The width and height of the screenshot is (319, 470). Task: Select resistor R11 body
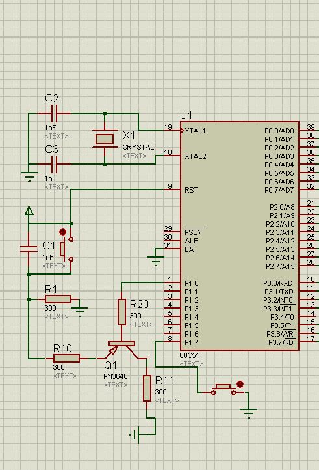[147, 388]
